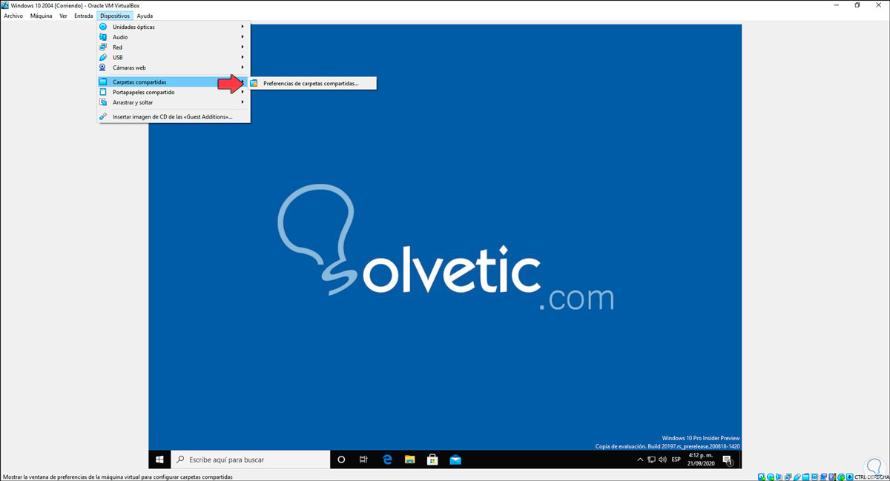Close the open Dispositivos menu
The width and height of the screenshot is (890, 481).
point(115,16)
